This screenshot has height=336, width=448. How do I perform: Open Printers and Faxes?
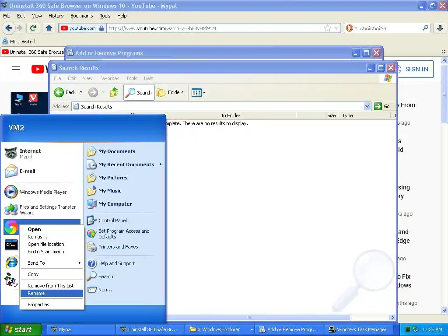125,247
